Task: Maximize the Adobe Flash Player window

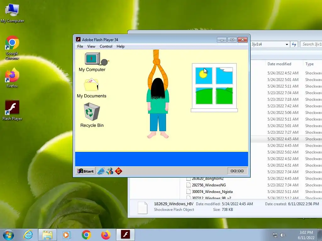Action: 232,40
